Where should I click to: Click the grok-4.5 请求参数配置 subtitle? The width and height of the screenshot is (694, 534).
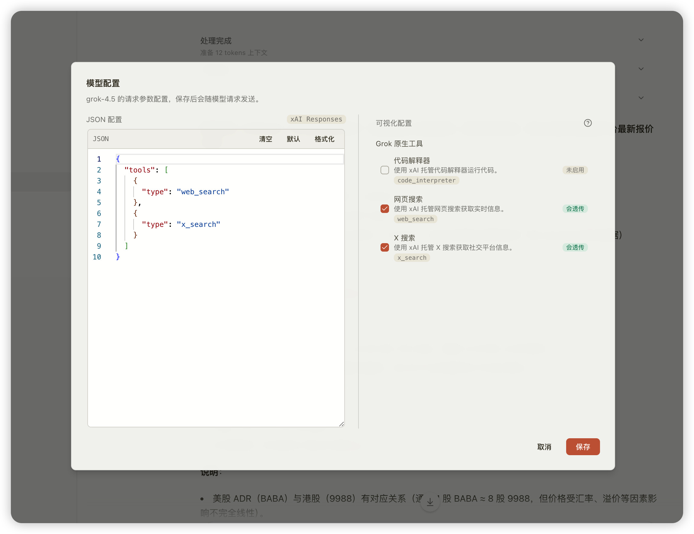tap(174, 99)
